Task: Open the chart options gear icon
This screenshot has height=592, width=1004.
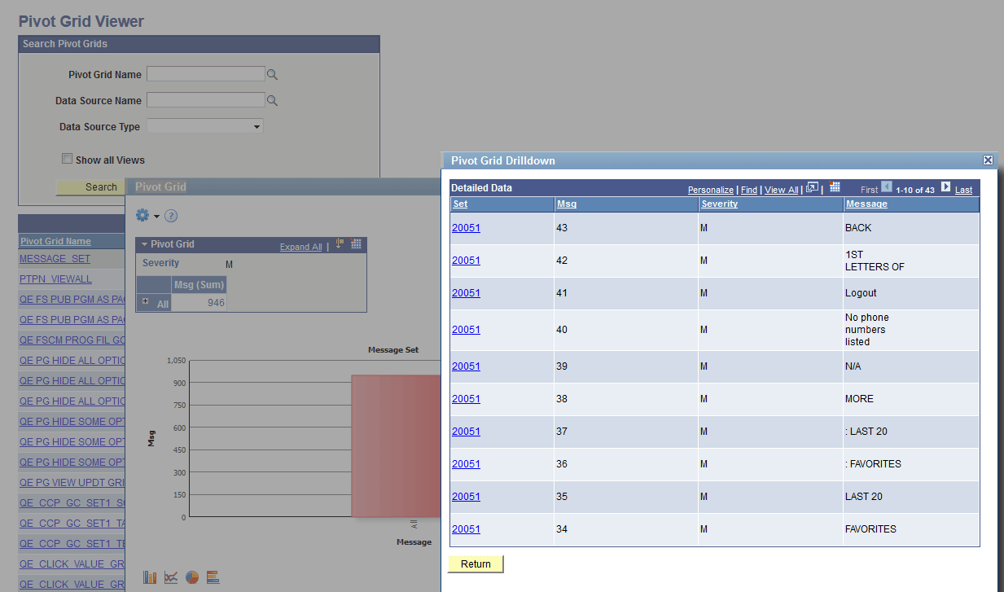Action: coord(142,215)
